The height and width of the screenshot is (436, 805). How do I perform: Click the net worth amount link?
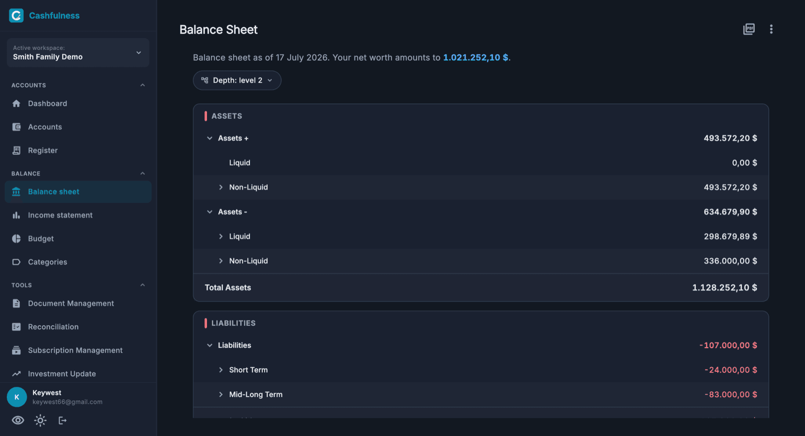pos(476,58)
